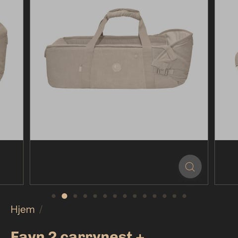Show the eighth carousel slide dot

(125, 196)
